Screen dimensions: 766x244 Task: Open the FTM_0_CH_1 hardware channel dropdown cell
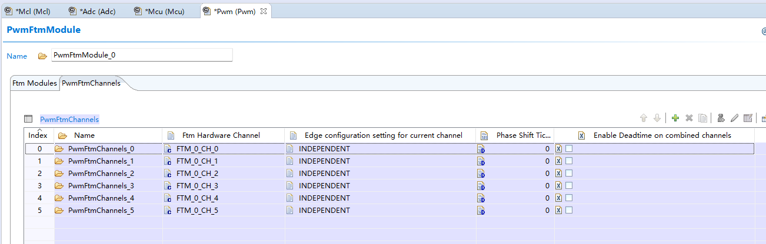pos(224,161)
